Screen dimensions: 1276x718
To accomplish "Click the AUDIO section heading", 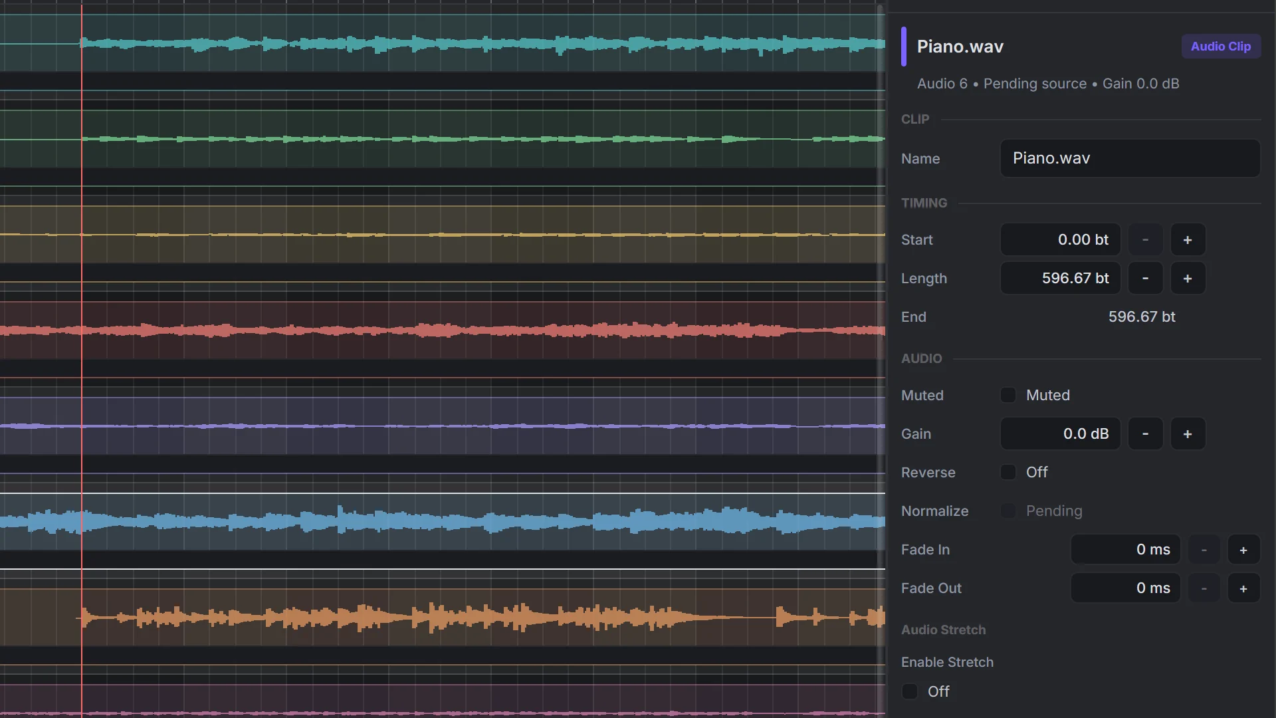I will 921,359.
